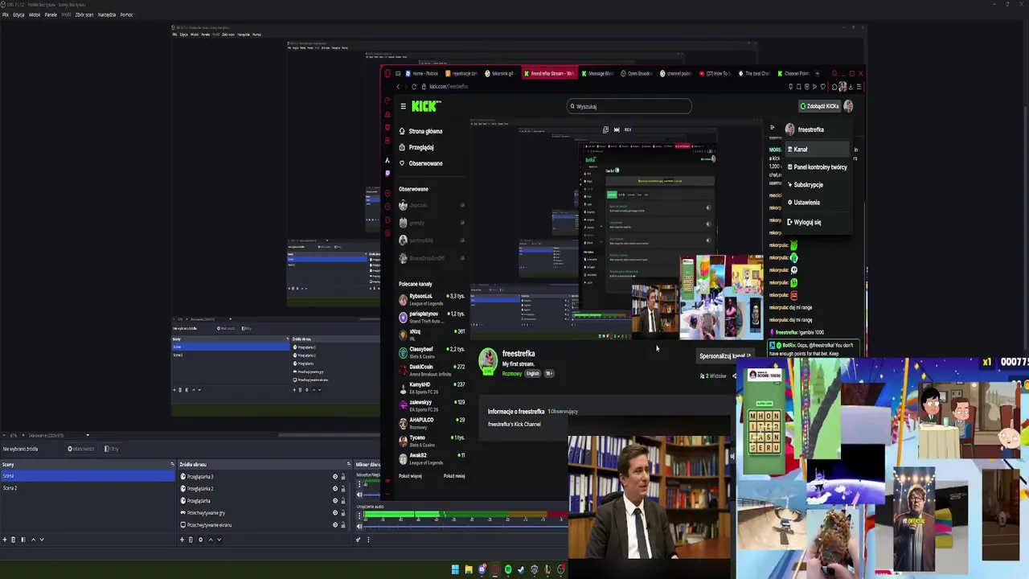
Task: Expand recommended channels with Pokaż więcej
Action: tap(410, 476)
